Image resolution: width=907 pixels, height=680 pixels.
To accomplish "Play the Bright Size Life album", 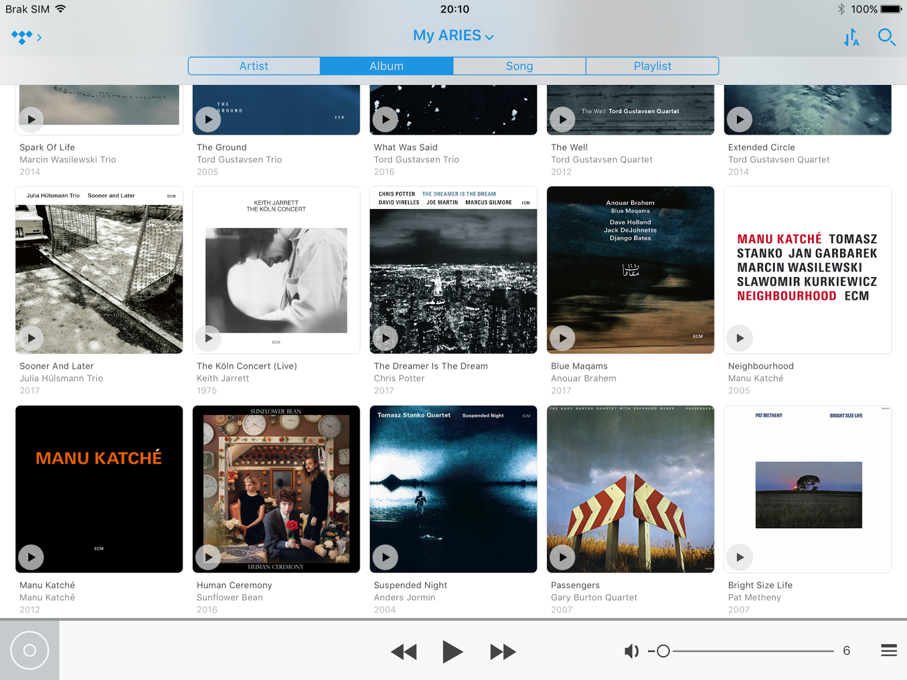I will tap(740, 557).
